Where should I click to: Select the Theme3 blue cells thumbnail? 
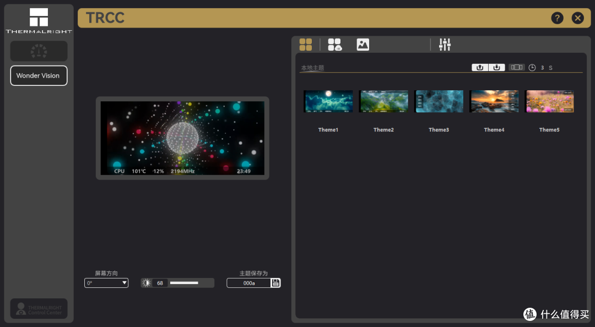coord(439,101)
